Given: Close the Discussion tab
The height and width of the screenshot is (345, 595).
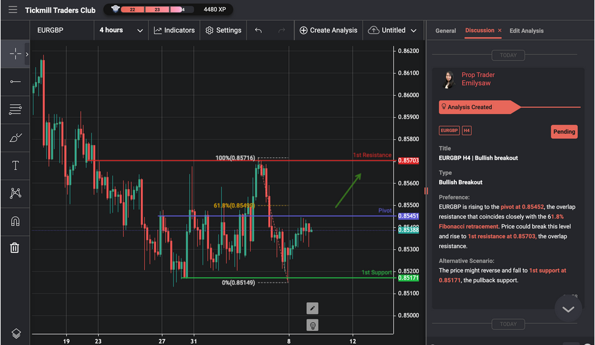Looking at the screenshot, I should click(x=500, y=31).
